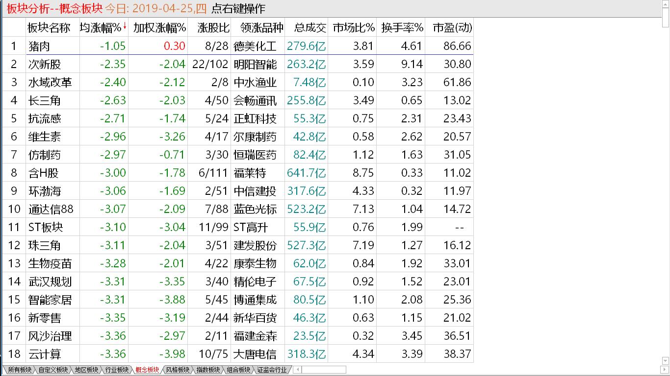Select the ST板块 sector row
Image resolution: width=670 pixels, height=376 pixels.
point(237,227)
